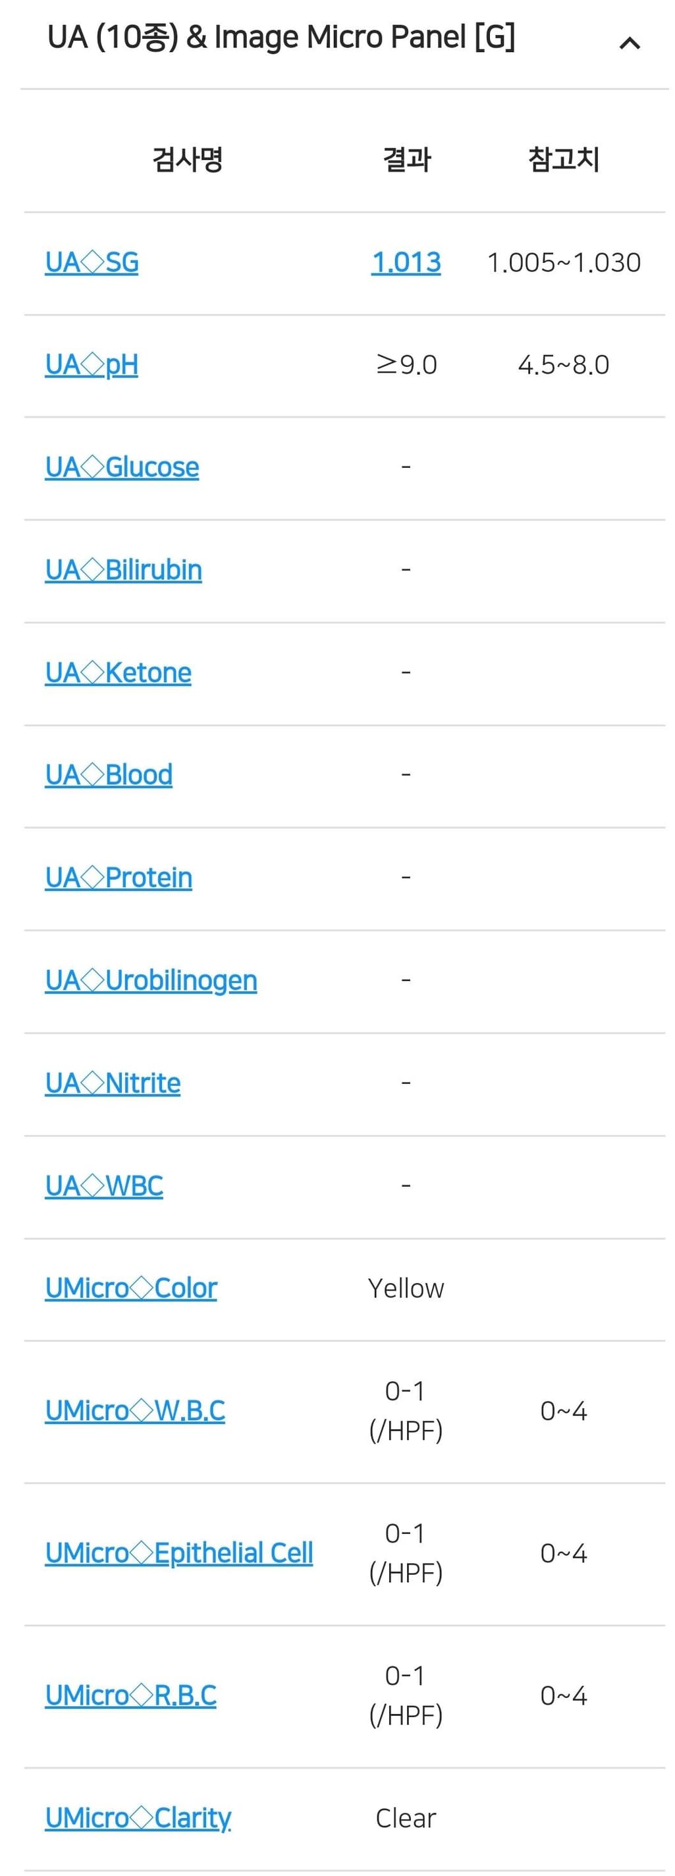This screenshot has height=1876, width=675.
Task: Open the UA◇pH test link
Action: point(92,365)
